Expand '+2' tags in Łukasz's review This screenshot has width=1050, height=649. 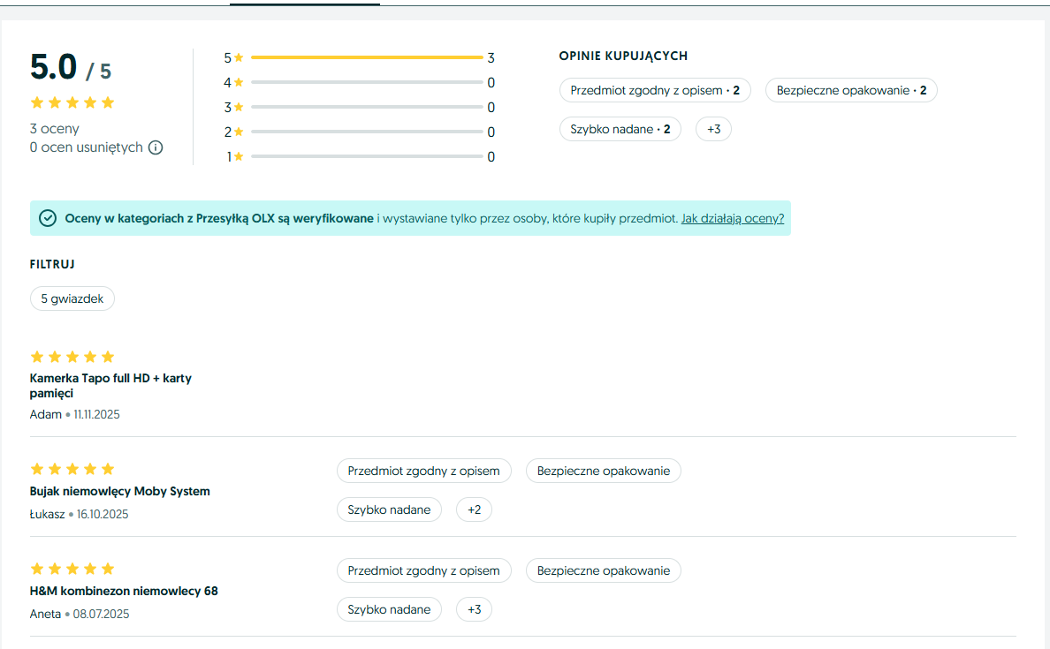pyautogui.click(x=474, y=509)
